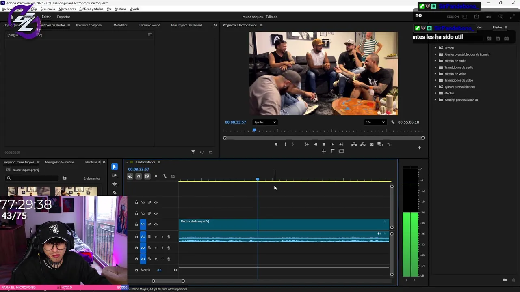Expand the Transiciones de vídeo folder
Screen dimensions: 520x292
coord(435,80)
